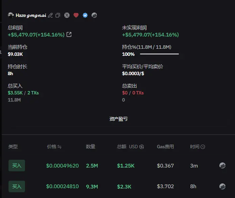
Task: Open the 资产盈亏 section tab
Action: click(x=118, y=119)
